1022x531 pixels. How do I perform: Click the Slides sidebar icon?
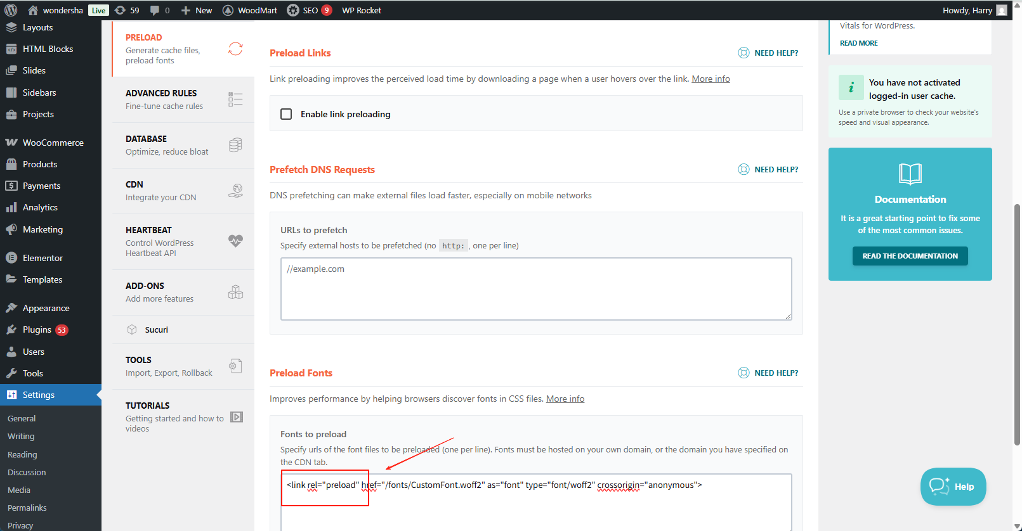[x=11, y=70]
